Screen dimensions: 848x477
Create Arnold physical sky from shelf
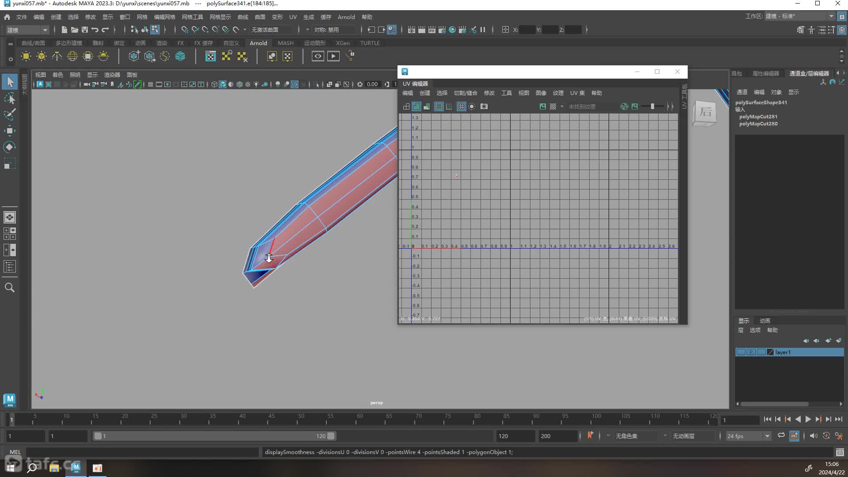(x=103, y=56)
